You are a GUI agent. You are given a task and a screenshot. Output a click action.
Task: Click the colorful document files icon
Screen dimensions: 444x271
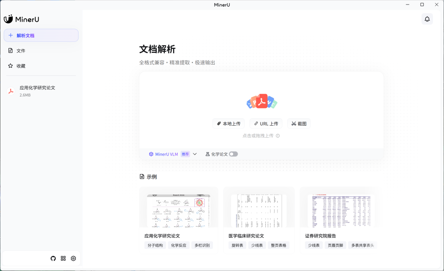[261, 101]
